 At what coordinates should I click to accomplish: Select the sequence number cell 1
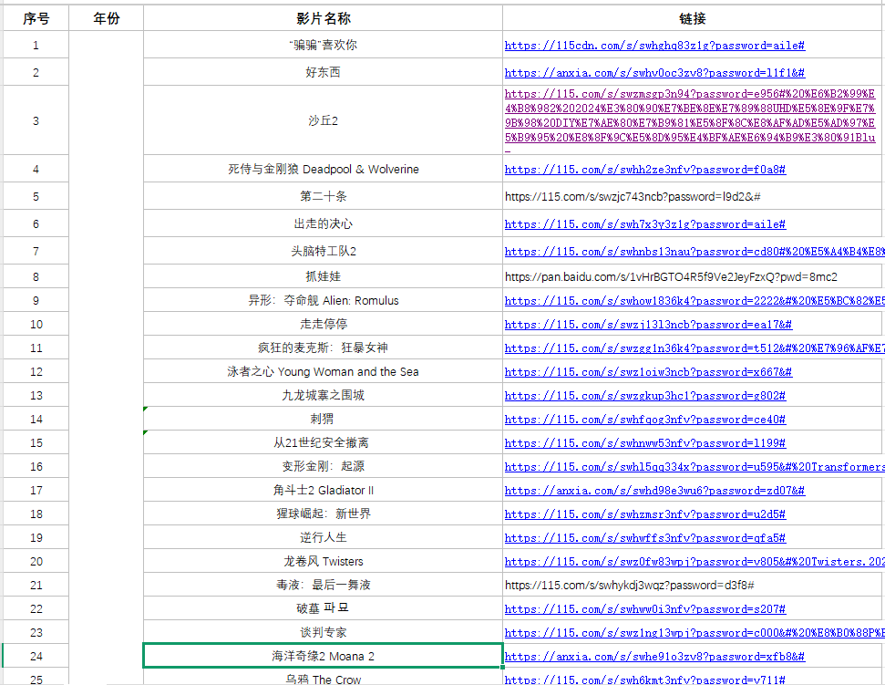[x=36, y=45]
